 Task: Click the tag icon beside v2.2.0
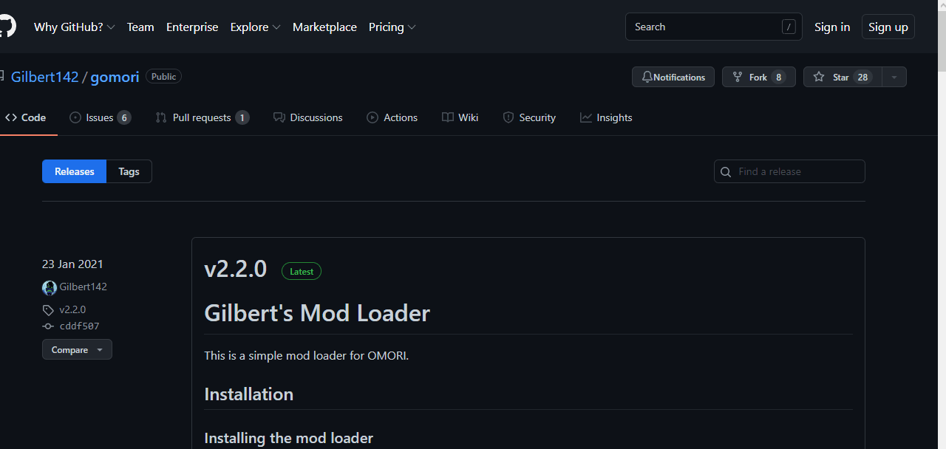click(48, 310)
